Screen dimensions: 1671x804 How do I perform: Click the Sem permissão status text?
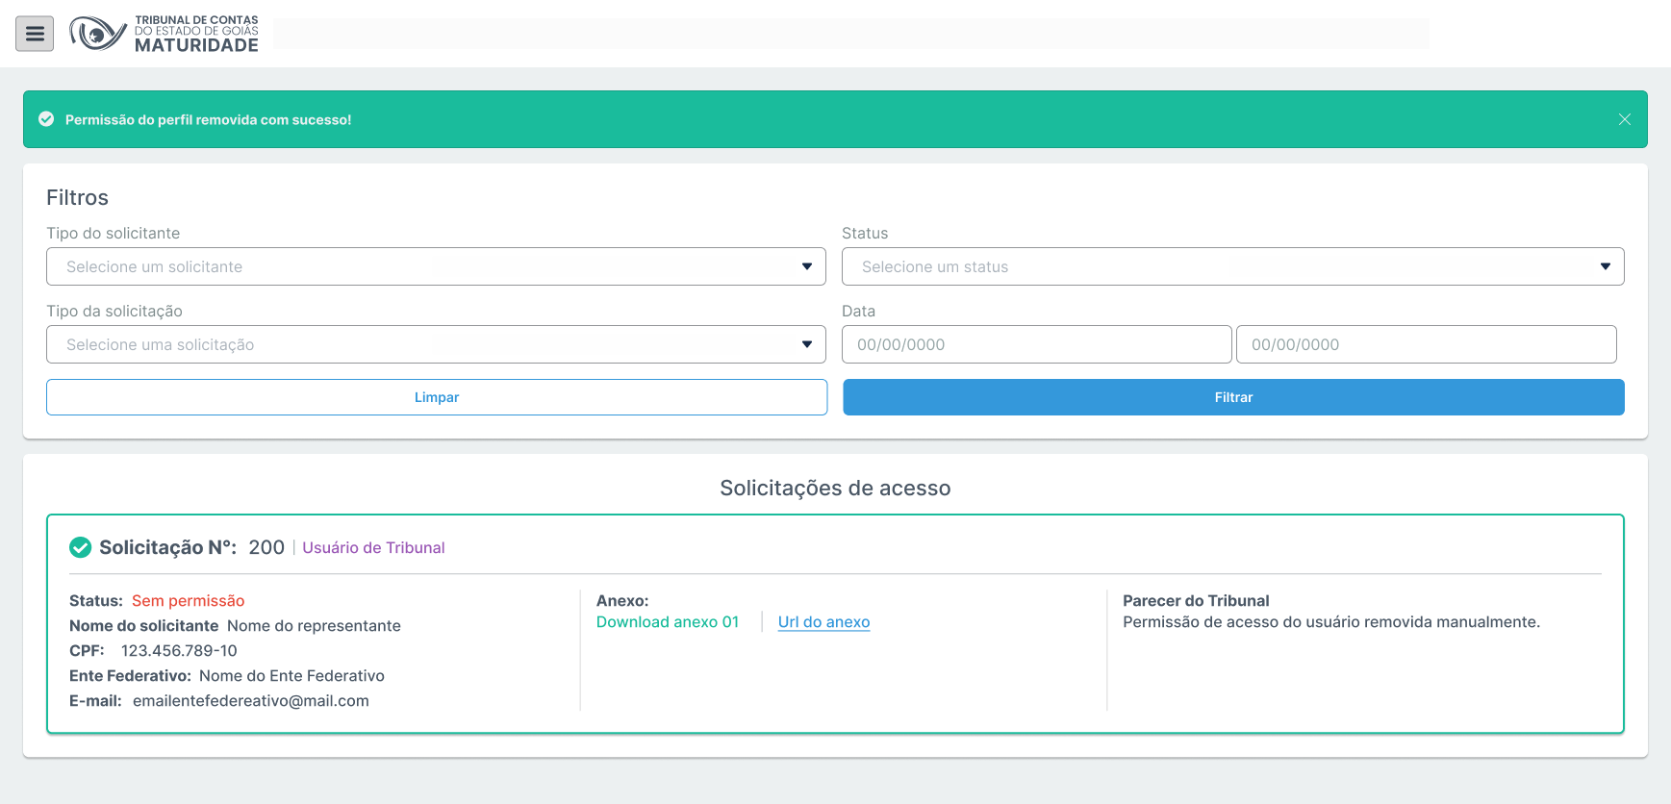[x=188, y=601]
